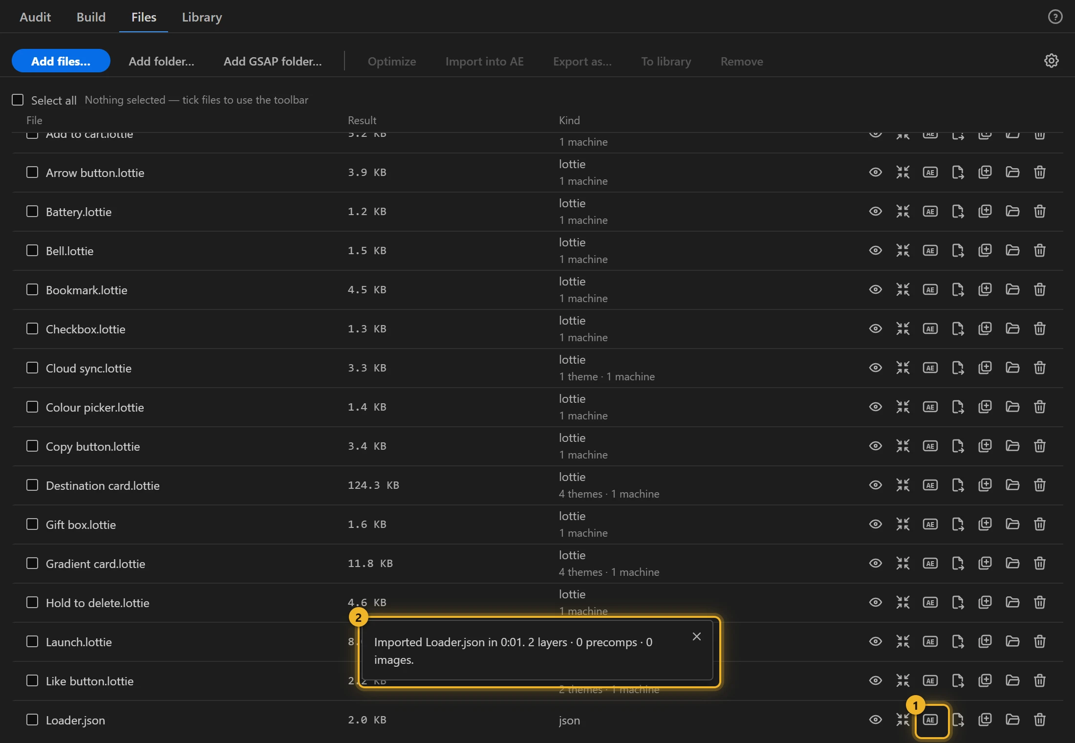1075x743 pixels.
Task: Tick the Select all checkbox
Action: [18, 100]
